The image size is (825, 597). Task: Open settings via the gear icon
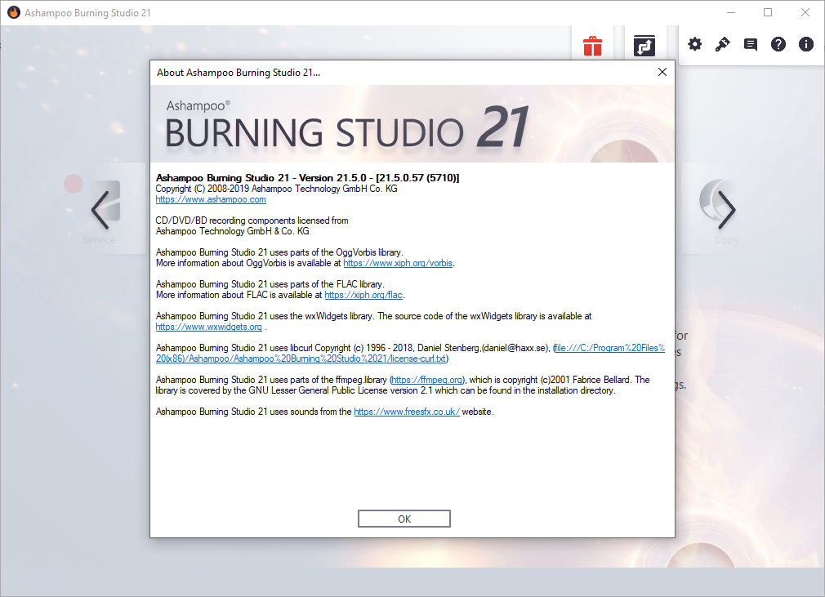(x=694, y=44)
